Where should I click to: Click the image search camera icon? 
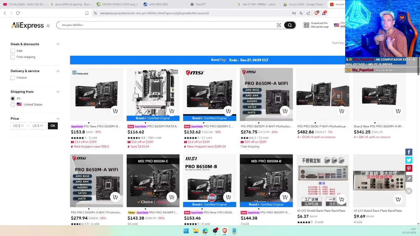279,25
